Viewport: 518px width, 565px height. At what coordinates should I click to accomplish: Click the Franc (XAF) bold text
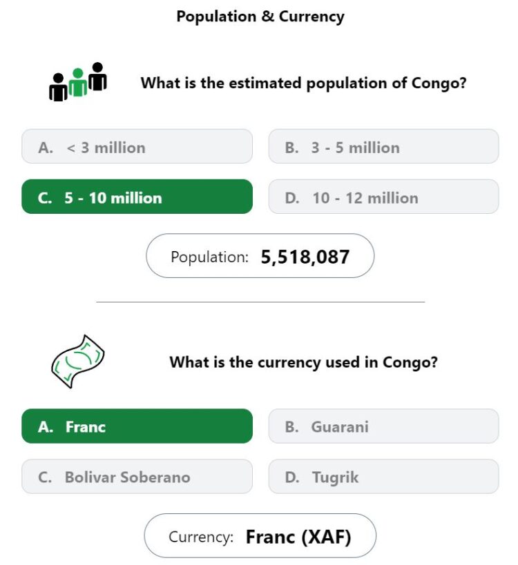coord(298,537)
